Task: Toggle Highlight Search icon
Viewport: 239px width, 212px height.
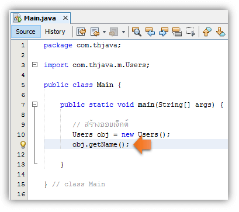Action: pyautogui.click(x=177, y=32)
